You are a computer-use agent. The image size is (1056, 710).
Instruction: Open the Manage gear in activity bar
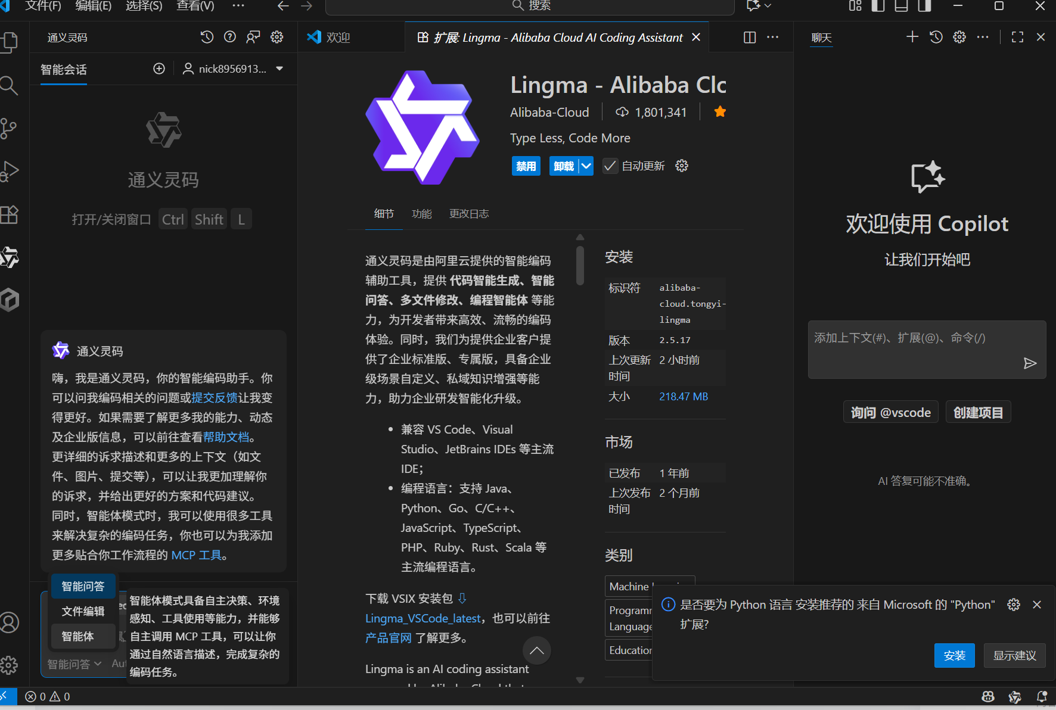point(9,665)
